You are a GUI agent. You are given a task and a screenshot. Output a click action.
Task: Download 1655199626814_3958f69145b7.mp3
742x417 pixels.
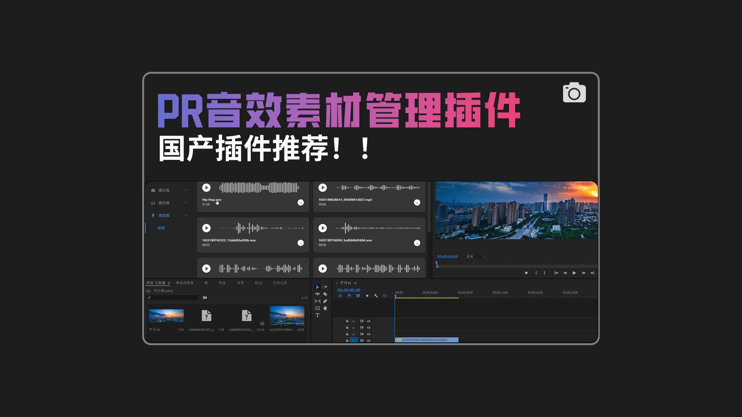click(417, 202)
